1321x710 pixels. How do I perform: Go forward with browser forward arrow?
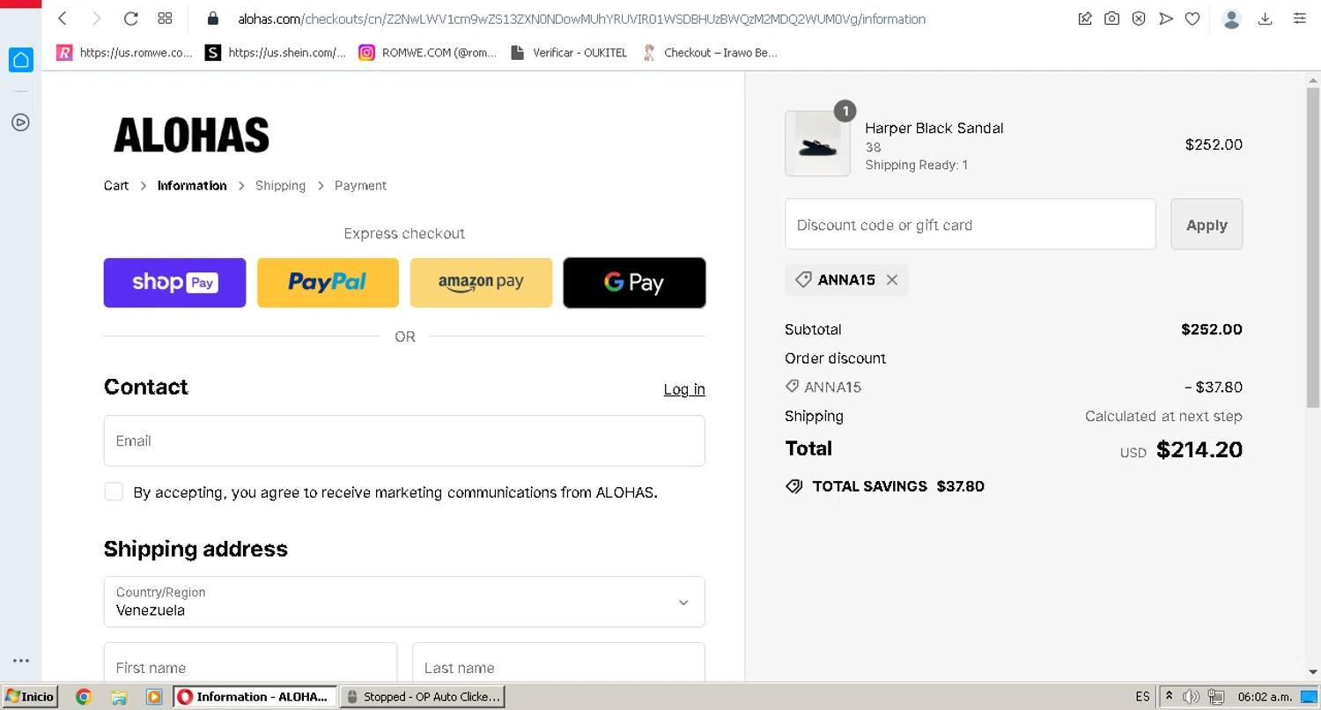97,18
